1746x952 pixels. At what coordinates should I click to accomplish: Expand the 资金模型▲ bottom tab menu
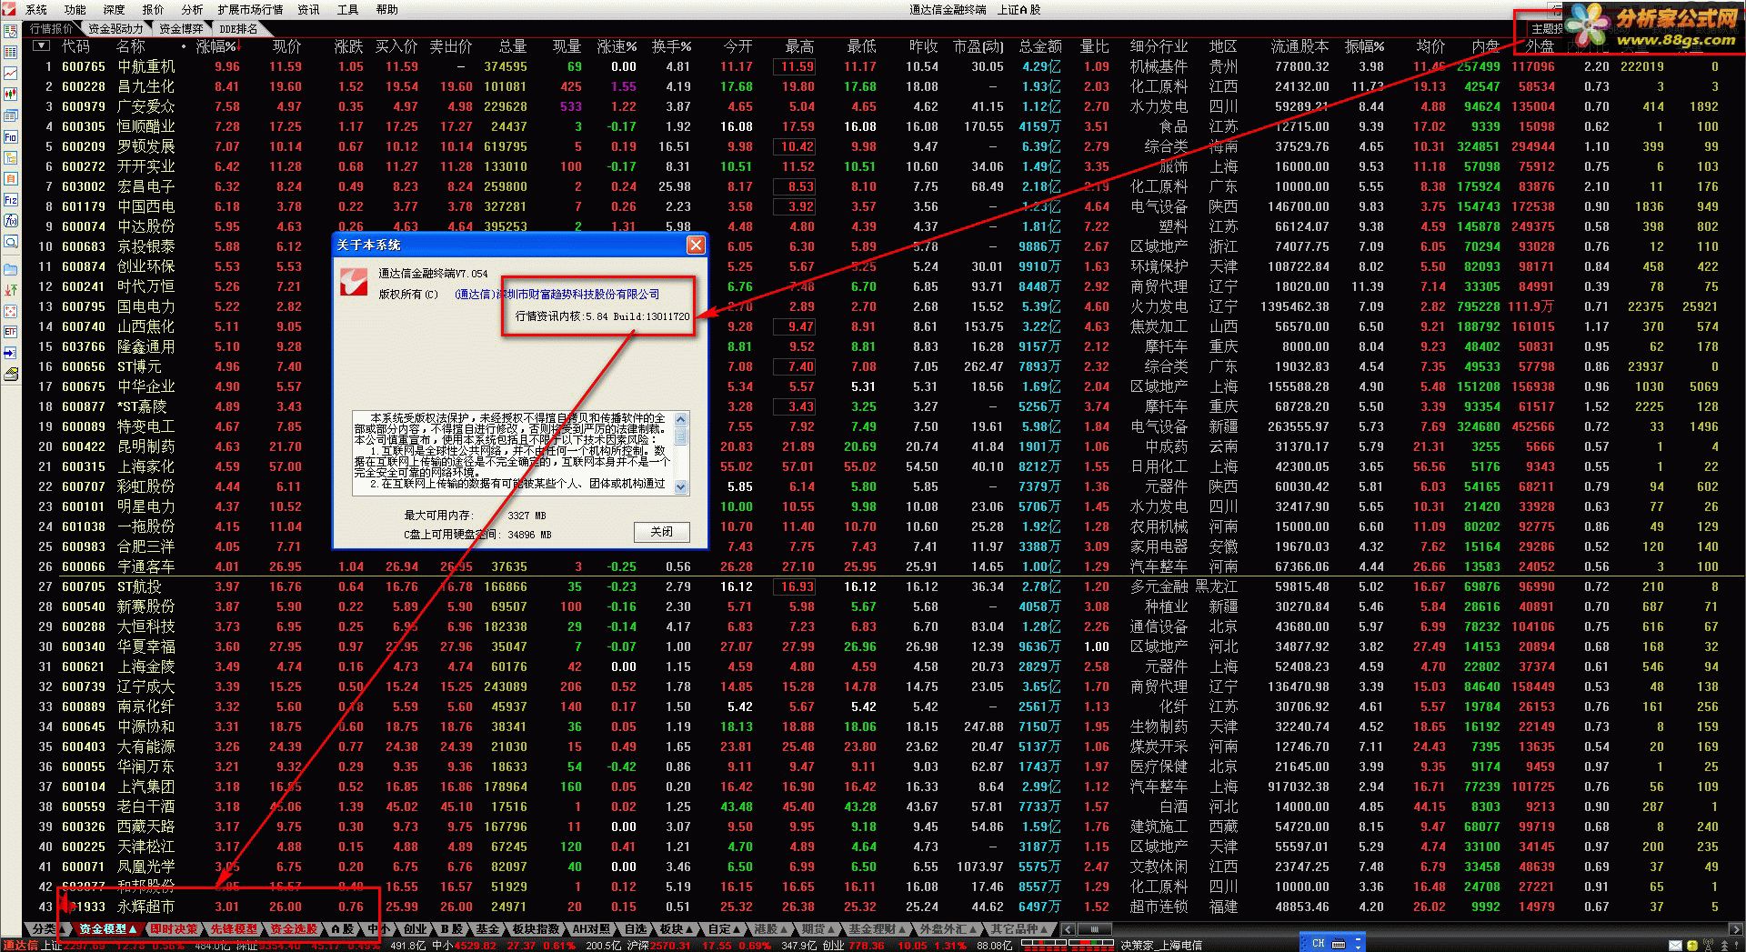pos(107,928)
